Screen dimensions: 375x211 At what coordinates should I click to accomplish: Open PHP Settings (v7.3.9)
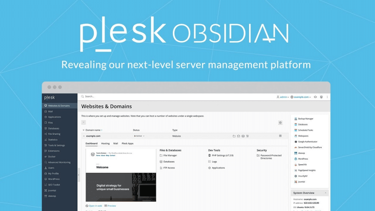click(222, 155)
